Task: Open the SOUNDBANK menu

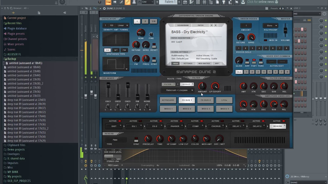Action: tap(183, 25)
